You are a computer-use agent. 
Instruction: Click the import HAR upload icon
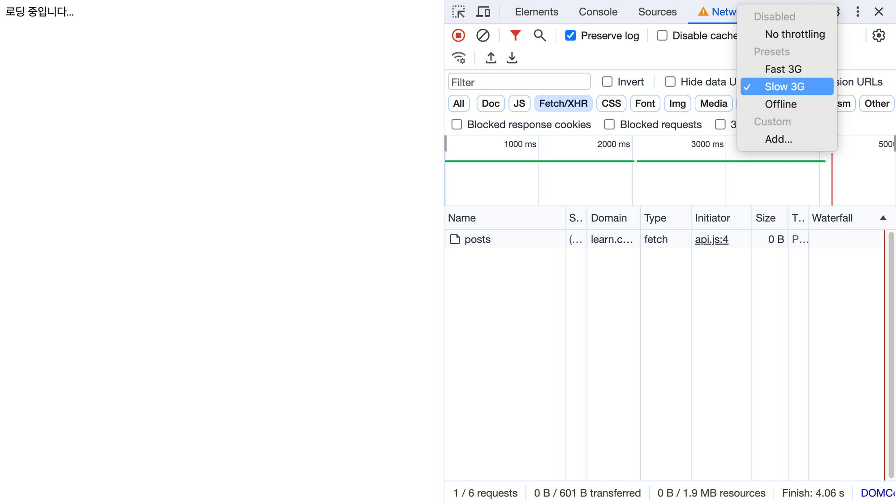491,58
